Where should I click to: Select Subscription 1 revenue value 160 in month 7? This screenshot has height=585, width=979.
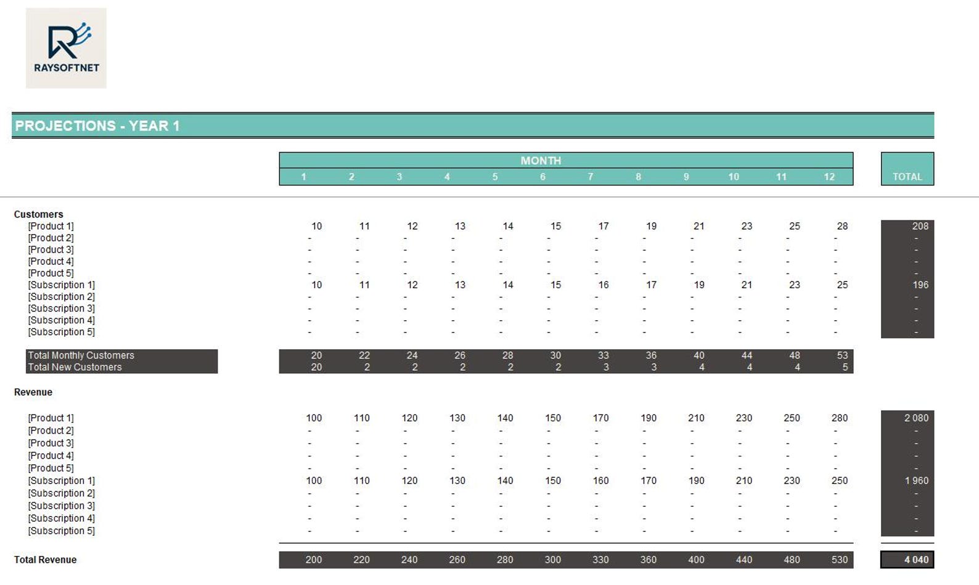click(x=600, y=481)
